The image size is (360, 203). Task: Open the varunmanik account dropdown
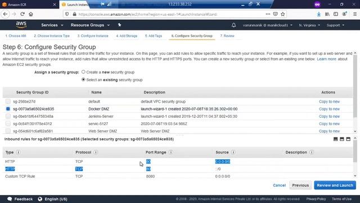pos(268,25)
